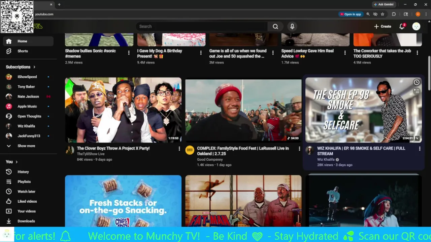Open IShowSpeed channel subscription
The height and width of the screenshot is (242, 431).
[x=28, y=77]
